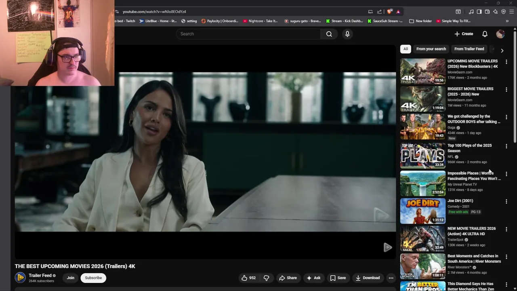The image size is (517, 291).
Task: Open site settings icon beside URL
Action: pyautogui.click(x=117, y=12)
